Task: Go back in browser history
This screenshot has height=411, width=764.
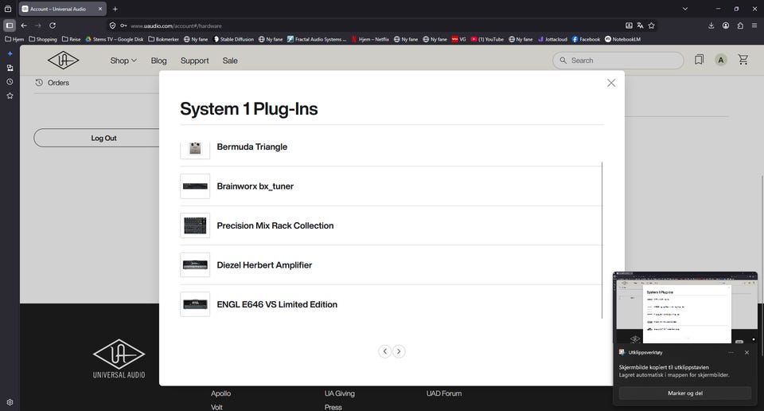Action: pyautogui.click(x=24, y=25)
